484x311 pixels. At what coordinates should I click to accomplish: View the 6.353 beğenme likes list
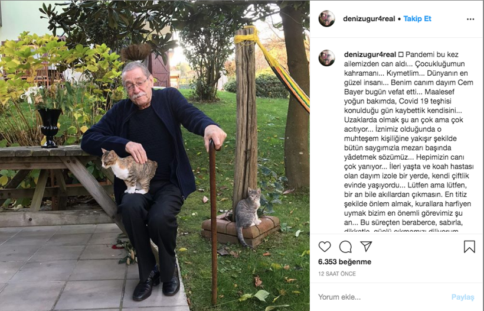tap(345, 262)
